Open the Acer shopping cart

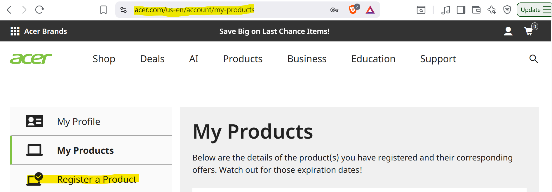(529, 31)
